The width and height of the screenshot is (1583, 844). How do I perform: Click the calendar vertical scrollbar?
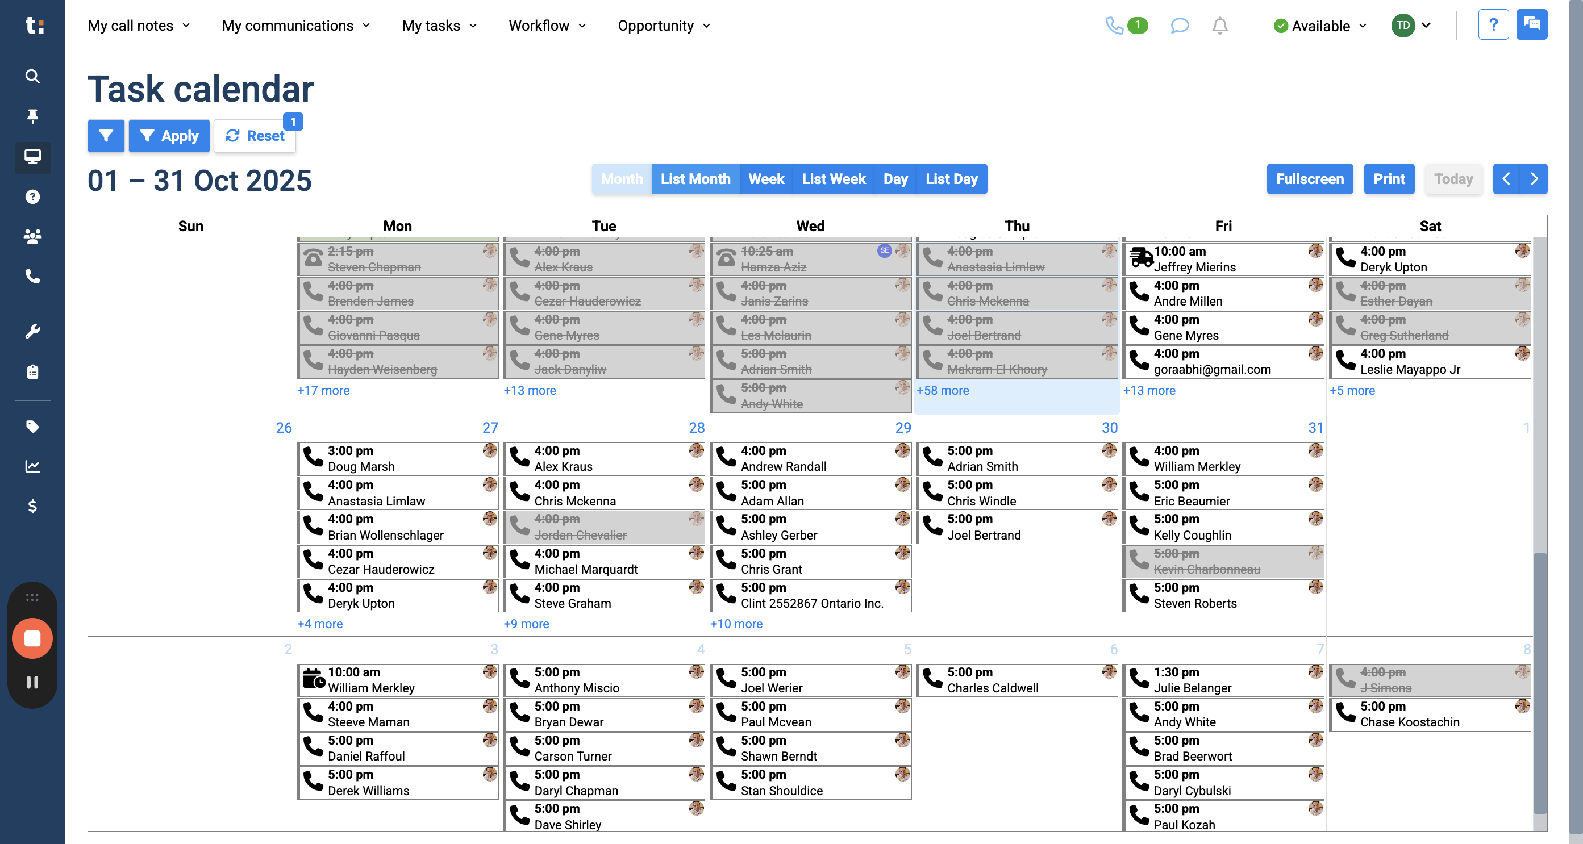pyautogui.click(x=1540, y=683)
